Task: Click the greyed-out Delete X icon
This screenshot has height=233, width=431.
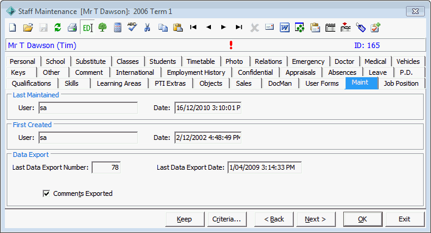Action: [x=255, y=28]
